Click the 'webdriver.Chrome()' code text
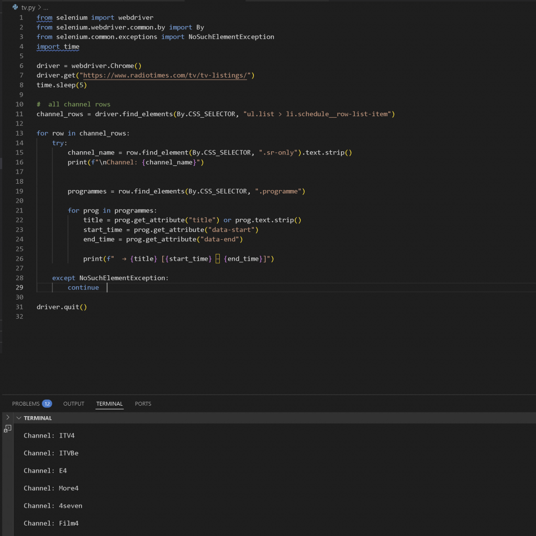This screenshot has width=536, height=536. click(x=106, y=65)
